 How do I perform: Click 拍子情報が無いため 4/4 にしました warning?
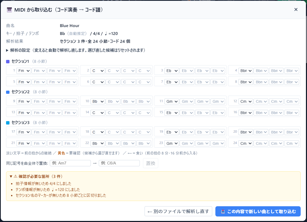point(43,183)
